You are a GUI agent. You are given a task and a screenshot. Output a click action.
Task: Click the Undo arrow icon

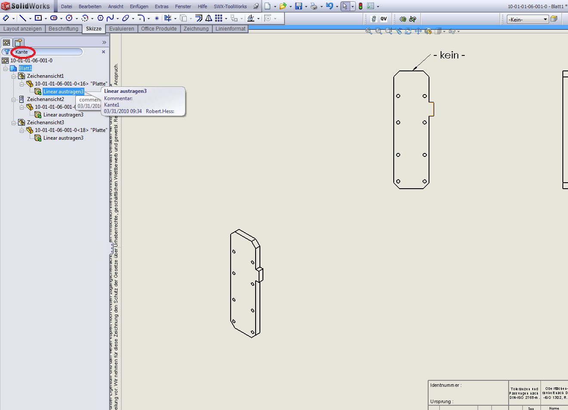pyautogui.click(x=329, y=6)
